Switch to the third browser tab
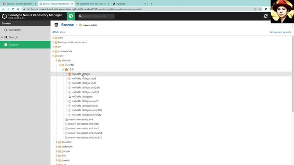 [x=93, y=4]
